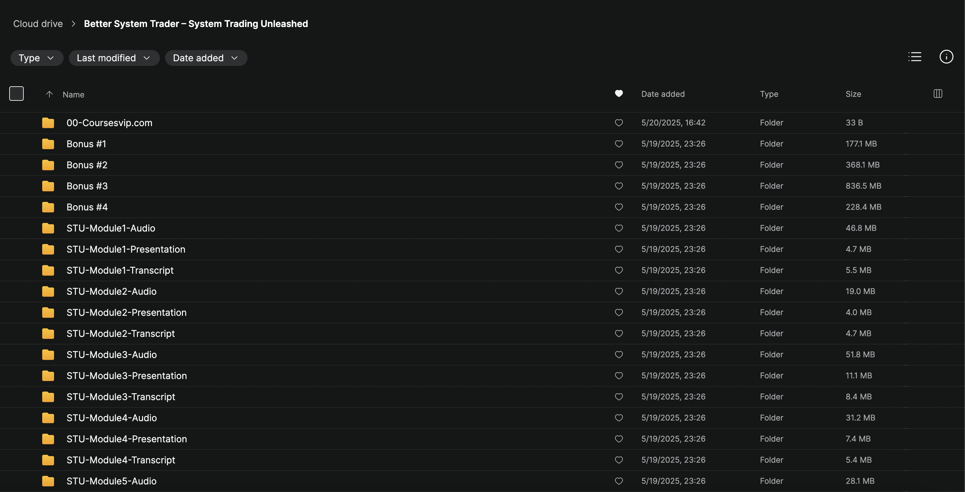This screenshot has height=492, width=965.
Task: Click the 00-Coursesvip.com folder icon
Action: click(x=48, y=123)
